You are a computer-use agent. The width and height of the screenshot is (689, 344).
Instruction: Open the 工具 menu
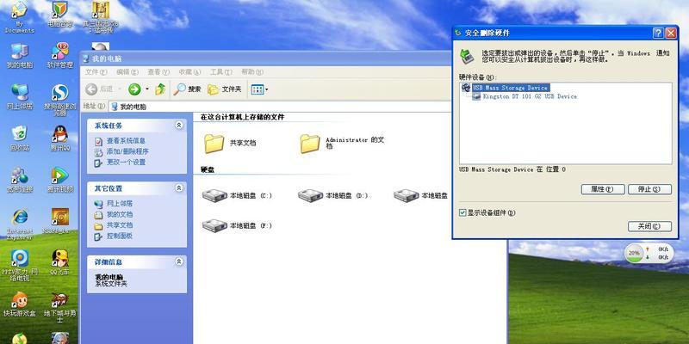[x=220, y=72]
